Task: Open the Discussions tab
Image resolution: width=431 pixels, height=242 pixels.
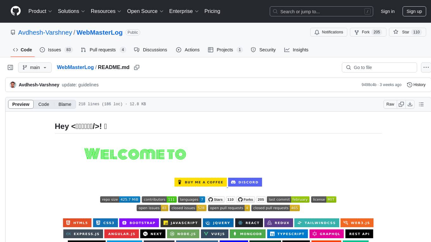Action: [151, 50]
